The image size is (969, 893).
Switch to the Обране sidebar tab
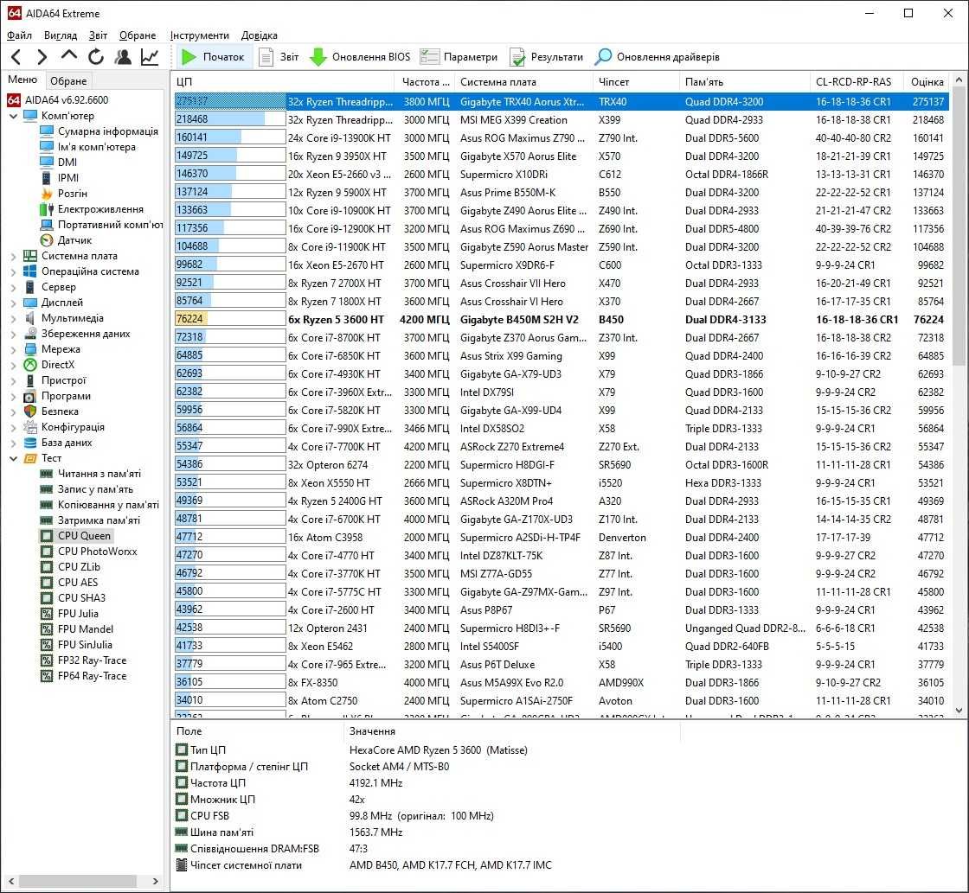tap(68, 81)
